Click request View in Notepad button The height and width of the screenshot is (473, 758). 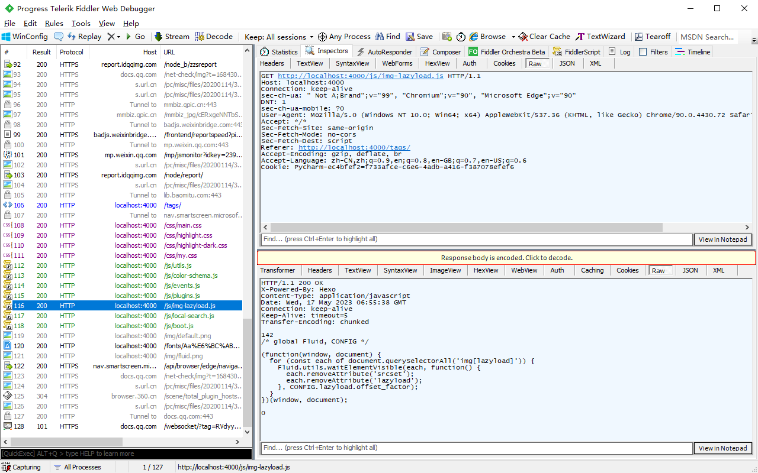click(722, 239)
